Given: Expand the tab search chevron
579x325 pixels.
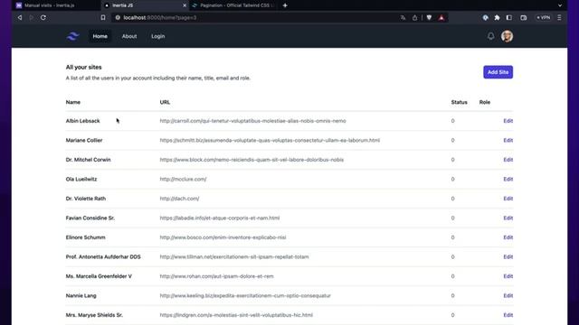Looking at the screenshot, I should 560,5.
